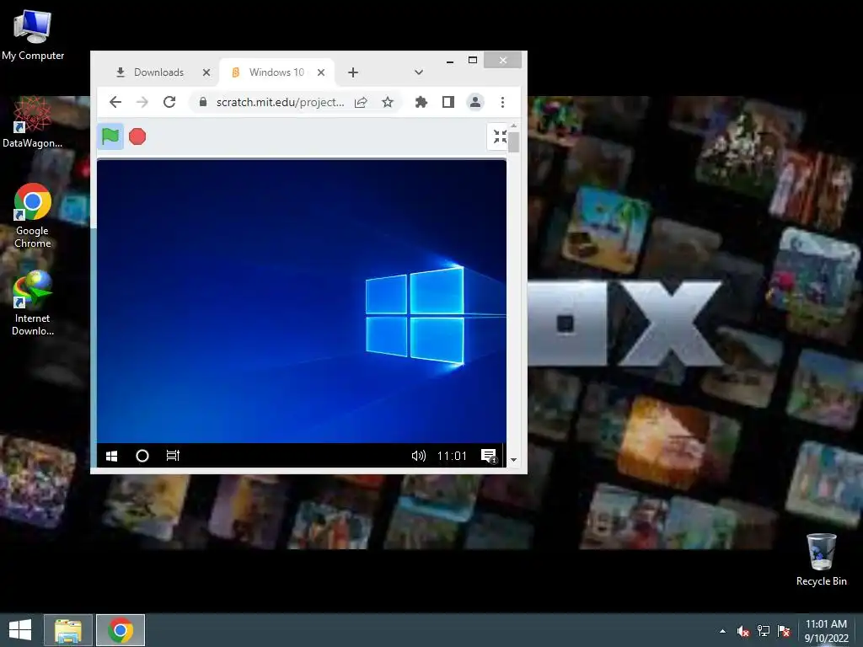Close the Downloads tab
Viewport: 863px width, 647px height.
206,72
